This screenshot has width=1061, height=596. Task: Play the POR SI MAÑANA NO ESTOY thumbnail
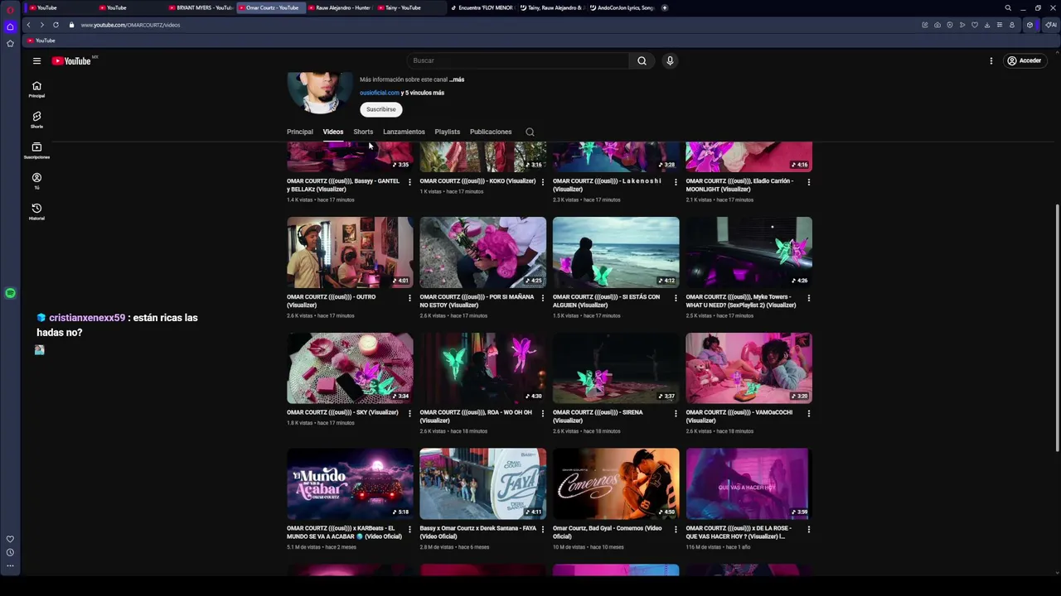(482, 252)
